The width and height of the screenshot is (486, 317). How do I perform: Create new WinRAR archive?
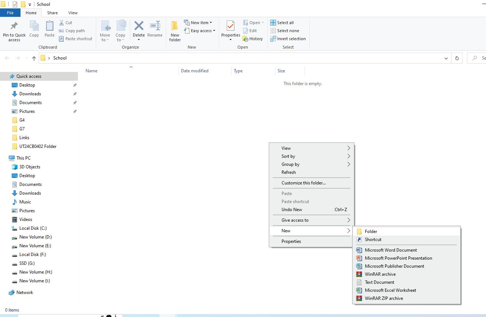tap(407, 274)
